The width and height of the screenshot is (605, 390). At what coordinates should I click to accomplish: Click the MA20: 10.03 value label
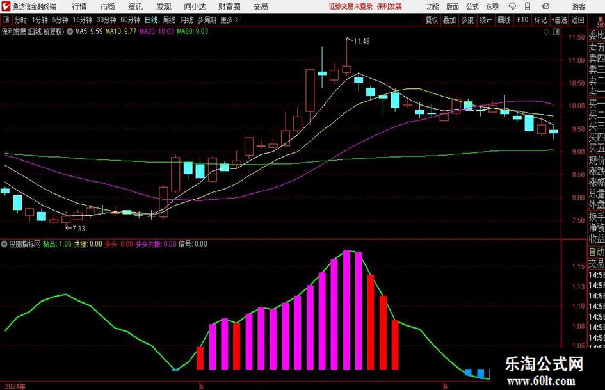tap(157, 31)
